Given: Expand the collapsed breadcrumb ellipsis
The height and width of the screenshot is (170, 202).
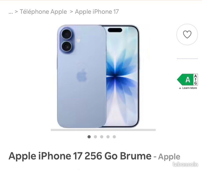Looking at the screenshot, I should coord(11,12).
